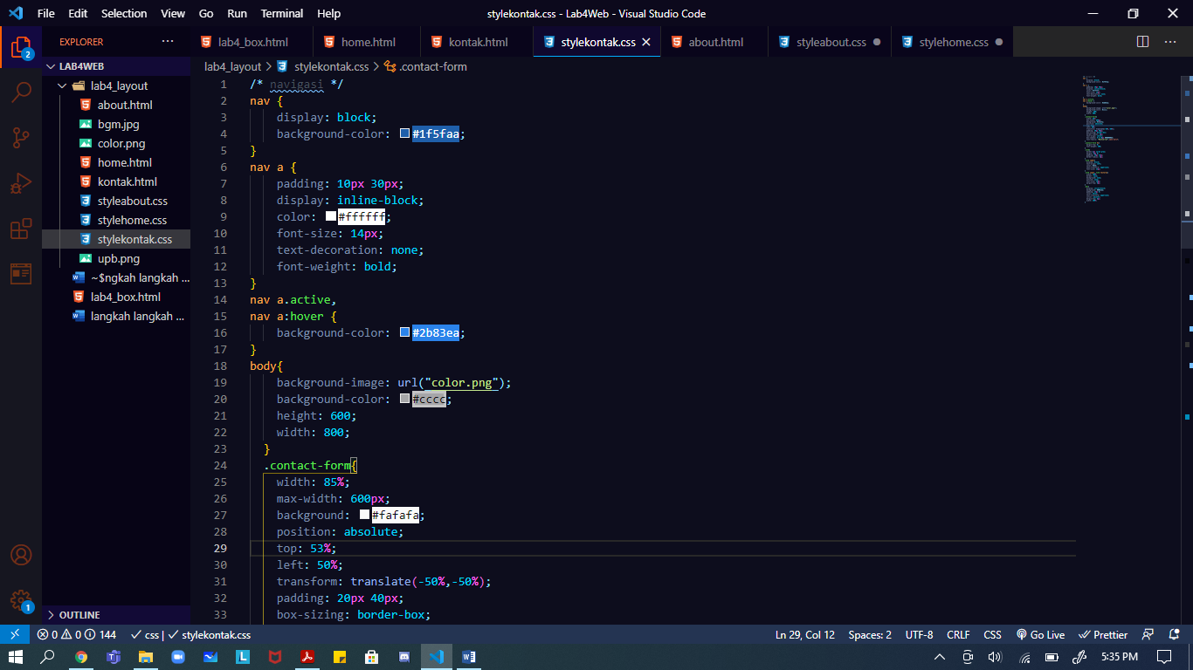Collapse the LAB4WEB workspace section
Screen dimensions: 1193x670
(x=79, y=65)
